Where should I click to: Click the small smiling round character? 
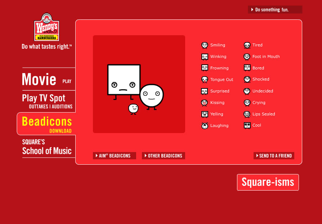pyautogui.click(x=133, y=109)
